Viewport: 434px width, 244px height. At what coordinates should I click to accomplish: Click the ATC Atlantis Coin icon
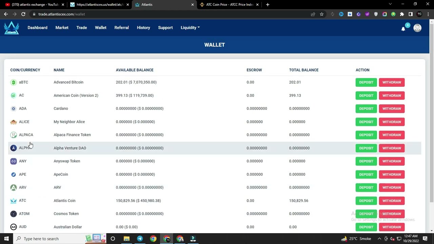click(14, 201)
